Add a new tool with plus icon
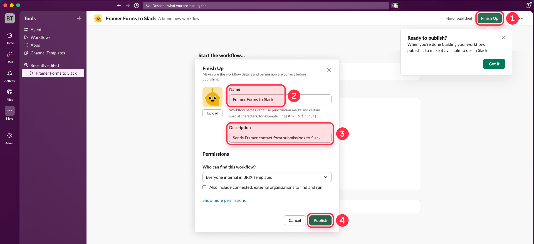This screenshot has height=244, width=534. [x=79, y=18]
